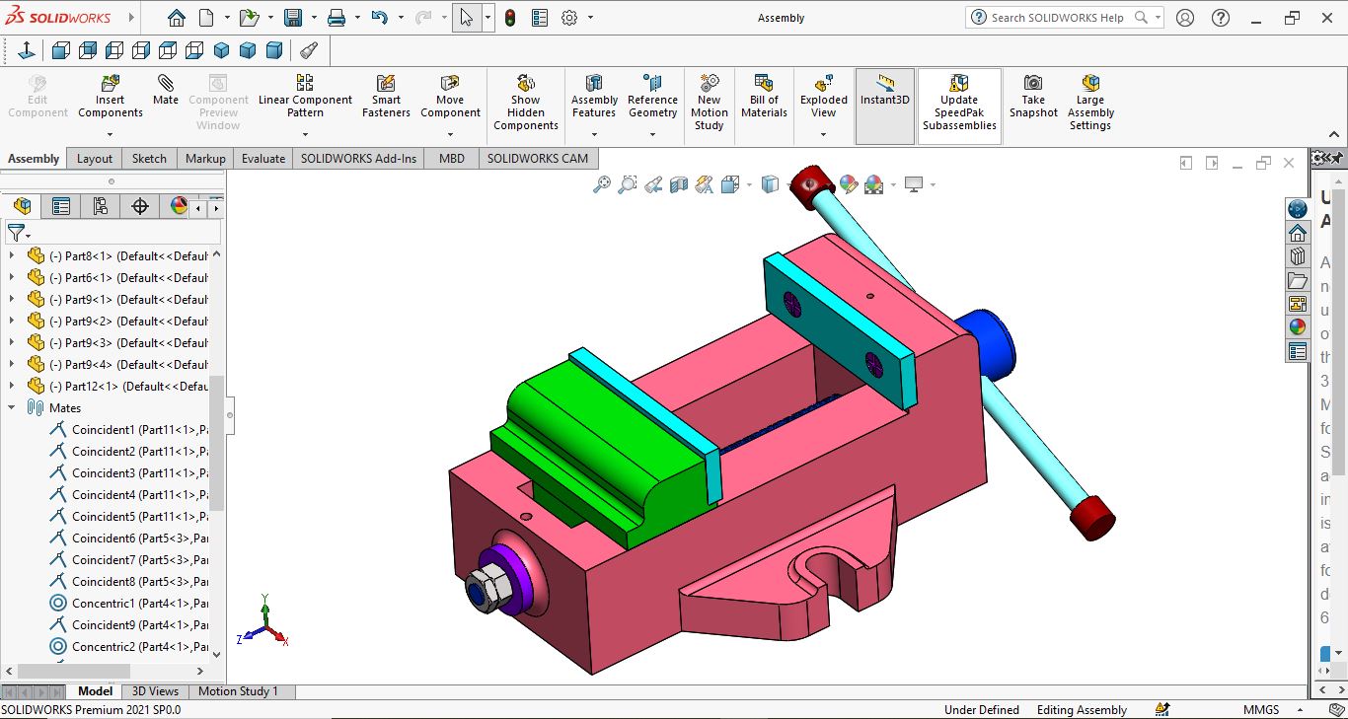The width and height of the screenshot is (1348, 719).
Task: Switch to the DimXpertManager tab icon
Action: pos(140,206)
